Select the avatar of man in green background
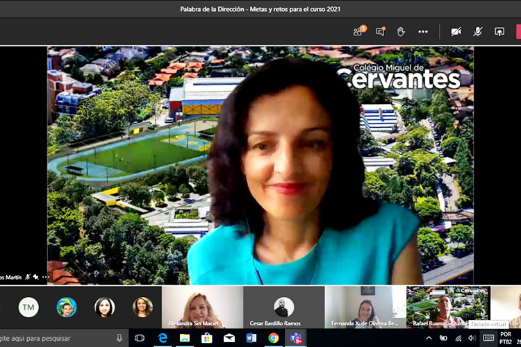 click(67, 307)
